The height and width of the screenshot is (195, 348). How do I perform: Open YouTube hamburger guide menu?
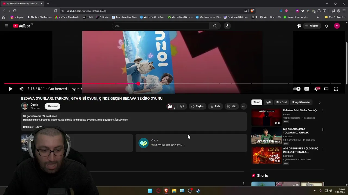pos(7,26)
